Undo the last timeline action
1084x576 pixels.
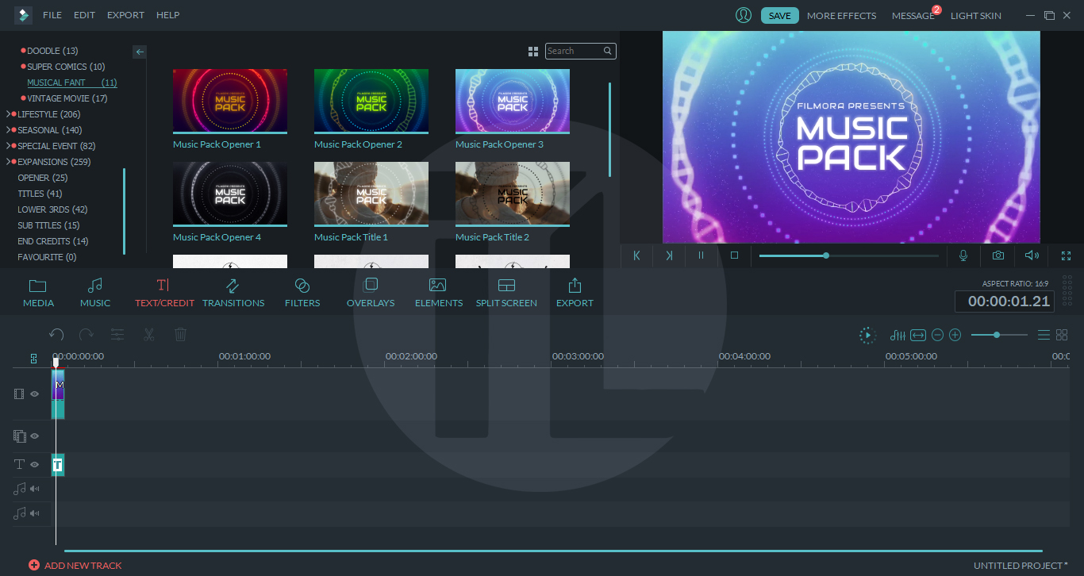pos(56,335)
